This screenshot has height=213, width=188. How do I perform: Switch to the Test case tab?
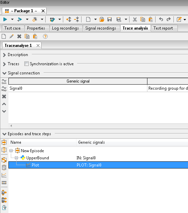[x=13, y=28]
